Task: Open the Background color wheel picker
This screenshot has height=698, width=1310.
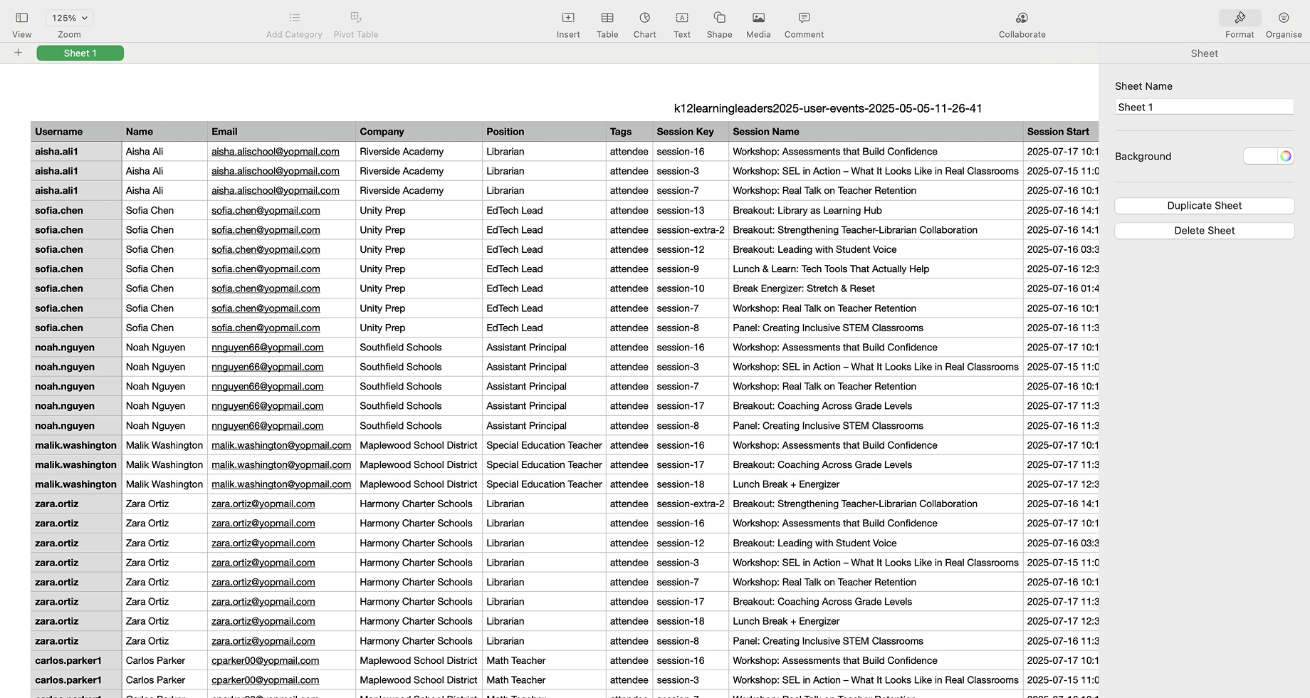Action: click(1286, 156)
